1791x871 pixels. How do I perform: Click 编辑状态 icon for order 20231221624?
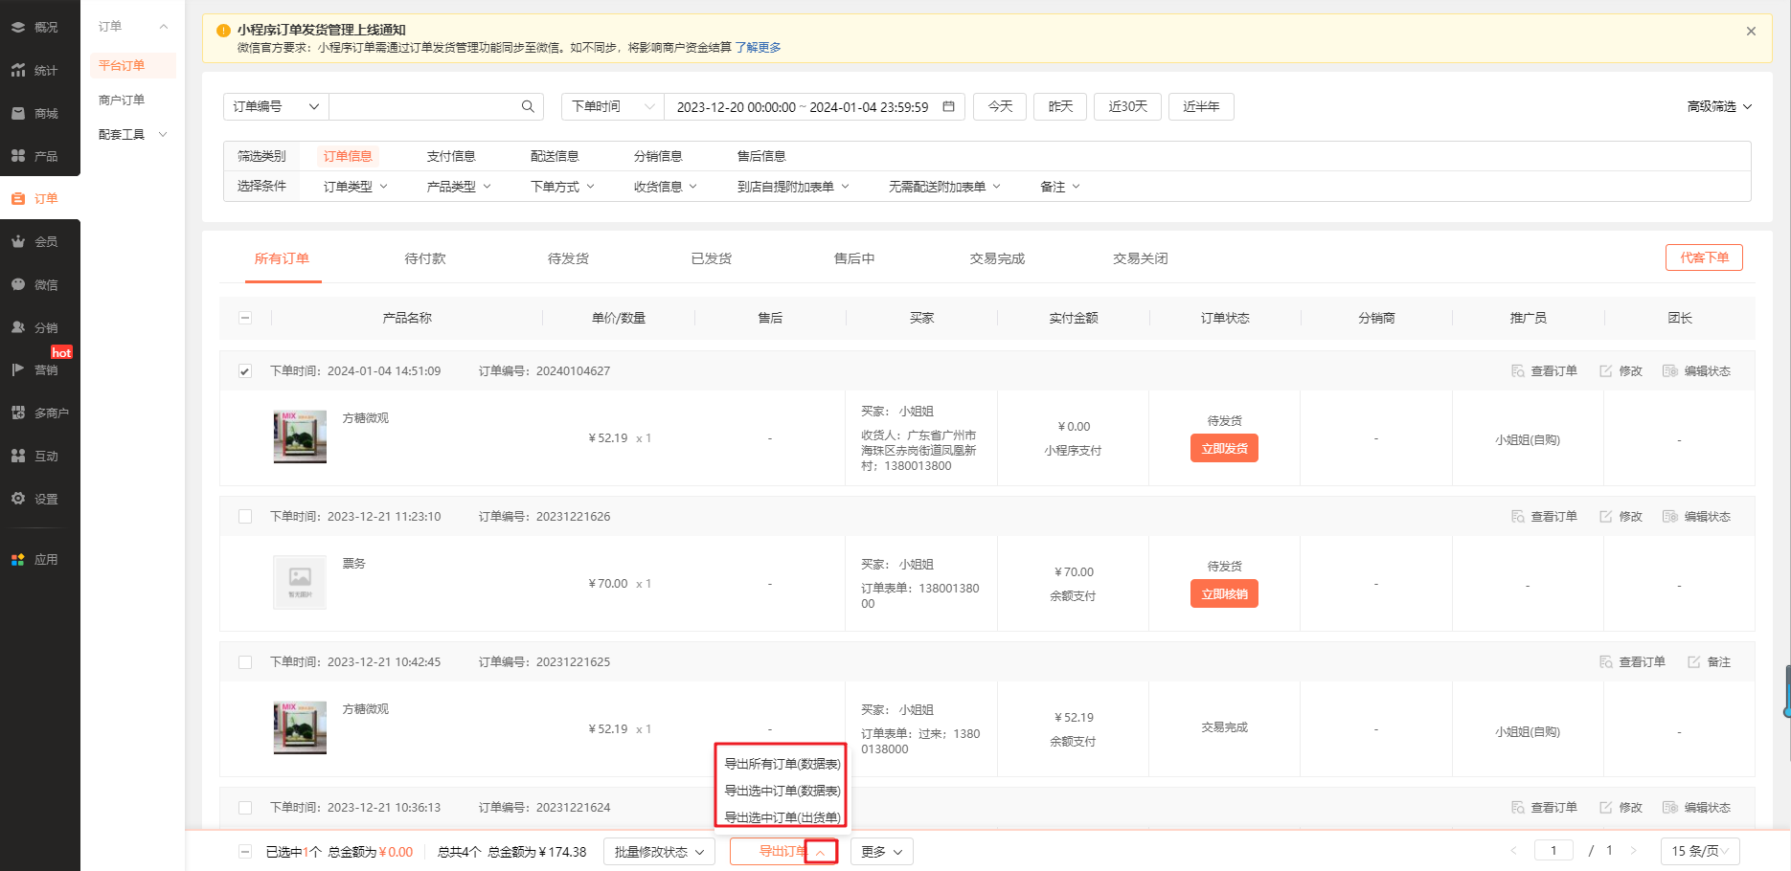pyautogui.click(x=1670, y=807)
